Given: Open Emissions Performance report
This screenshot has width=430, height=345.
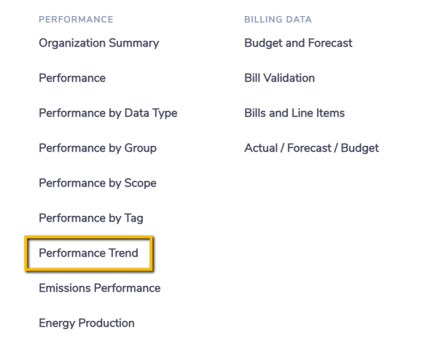Looking at the screenshot, I should [x=100, y=288].
